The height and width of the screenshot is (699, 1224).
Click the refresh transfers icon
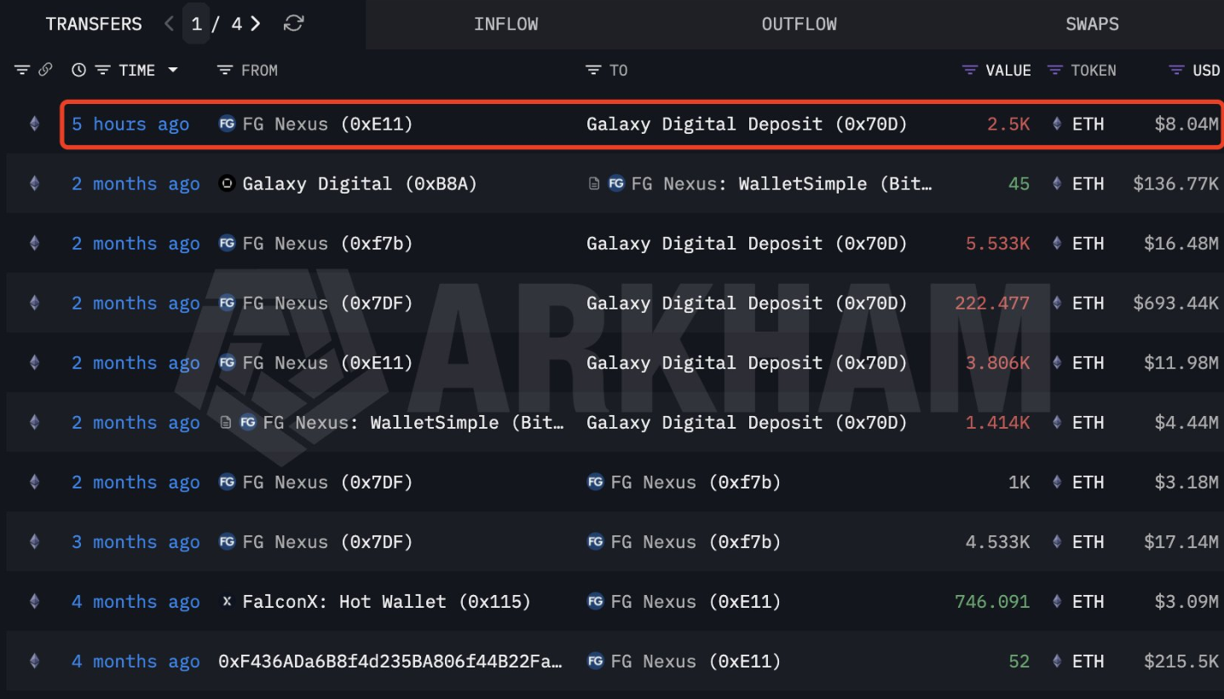point(293,24)
